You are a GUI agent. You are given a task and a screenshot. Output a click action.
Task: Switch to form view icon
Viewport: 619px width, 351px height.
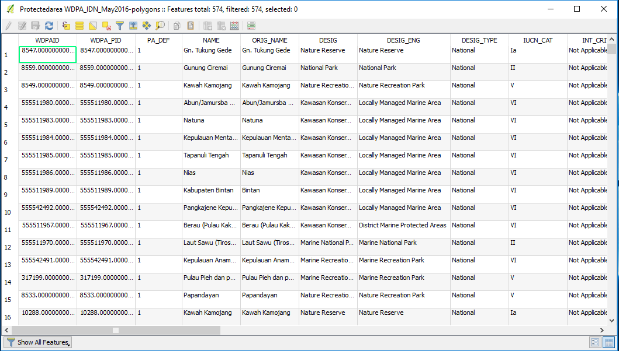pyautogui.click(x=595, y=342)
